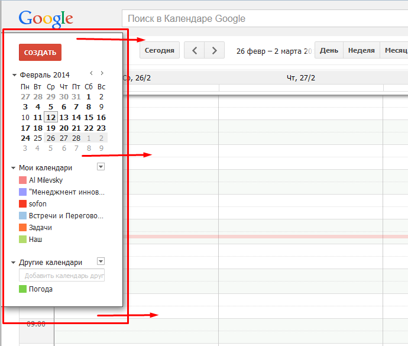This screenshot has width=408, height=346.
Task: Toggle Al Milevsky calendar color box
Action: pyautogui.click(x=22, y=180)
